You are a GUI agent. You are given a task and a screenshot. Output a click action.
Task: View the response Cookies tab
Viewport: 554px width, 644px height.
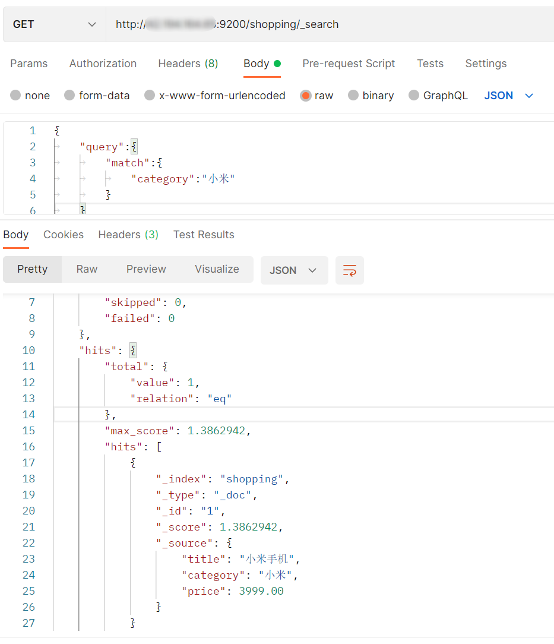64,235
